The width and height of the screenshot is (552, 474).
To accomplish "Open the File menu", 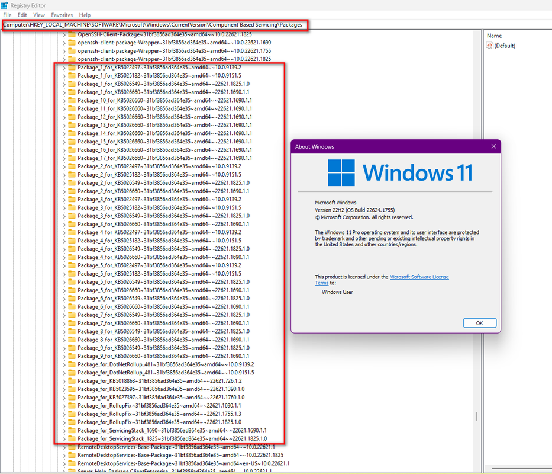I will point(7,15).
